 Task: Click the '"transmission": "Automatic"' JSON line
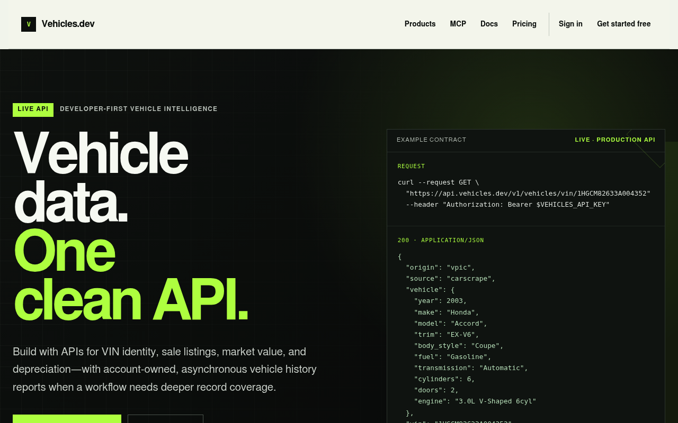[x=471, y=368]
